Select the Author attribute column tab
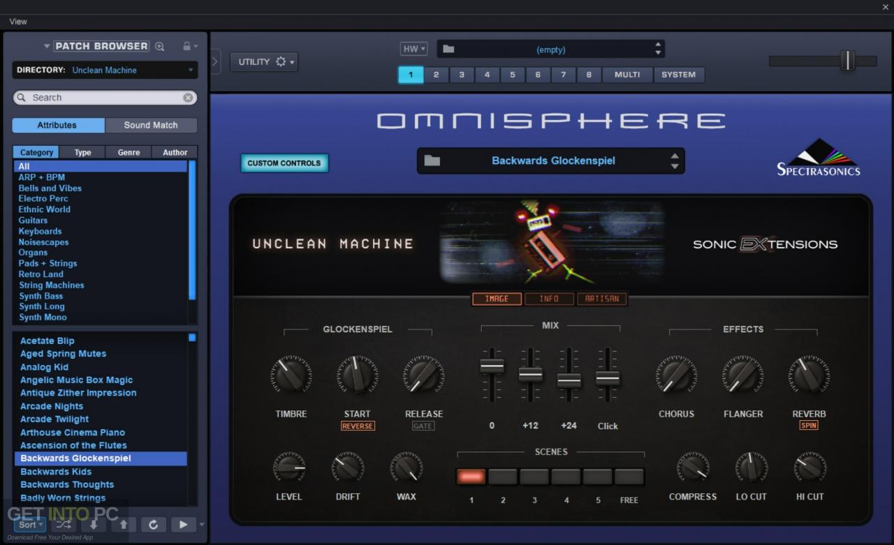Viewport: 894px width, 545px height. pos(175,152)
